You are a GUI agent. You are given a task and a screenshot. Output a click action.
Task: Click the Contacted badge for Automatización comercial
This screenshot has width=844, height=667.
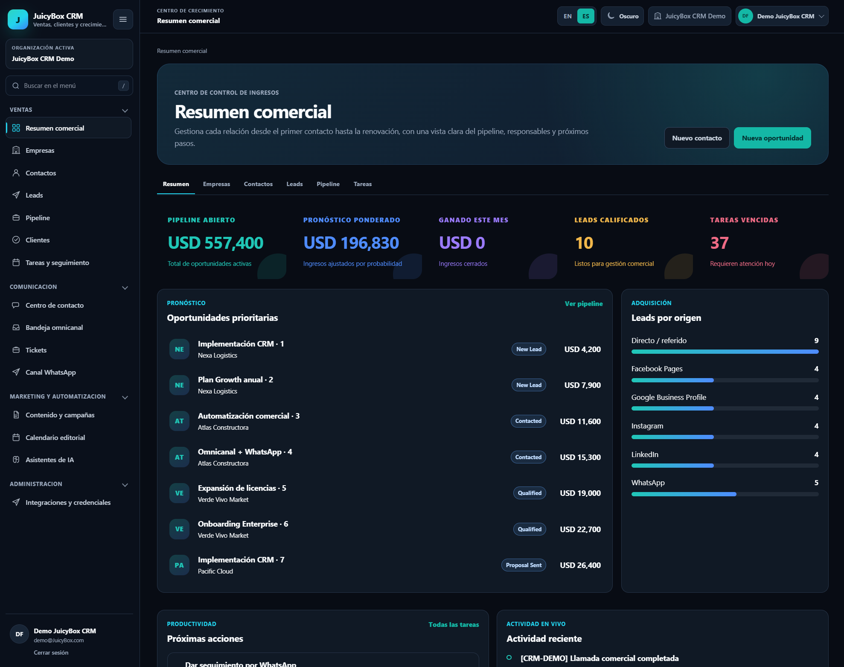[x=528, y=421]
